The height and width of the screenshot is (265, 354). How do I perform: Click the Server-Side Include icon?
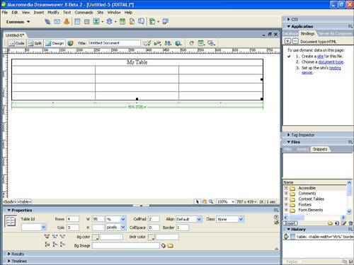click(132, 22)
